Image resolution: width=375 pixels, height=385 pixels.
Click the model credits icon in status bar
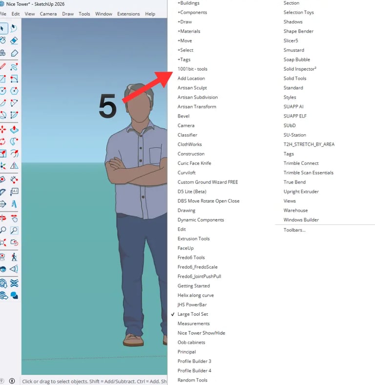click(x=12, y=381)
